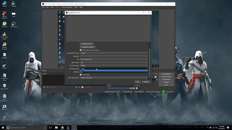Select the Scene entry in the Scenes list
232x130 pixels.
(x=53, y=74)
